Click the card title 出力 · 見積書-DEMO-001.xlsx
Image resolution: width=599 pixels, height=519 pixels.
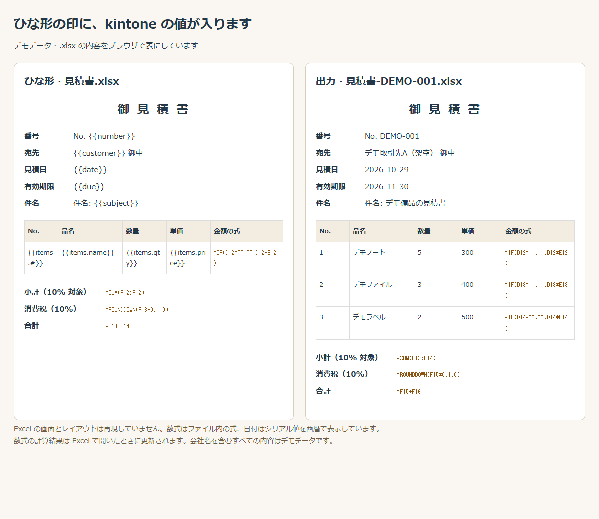pos(389,81)
